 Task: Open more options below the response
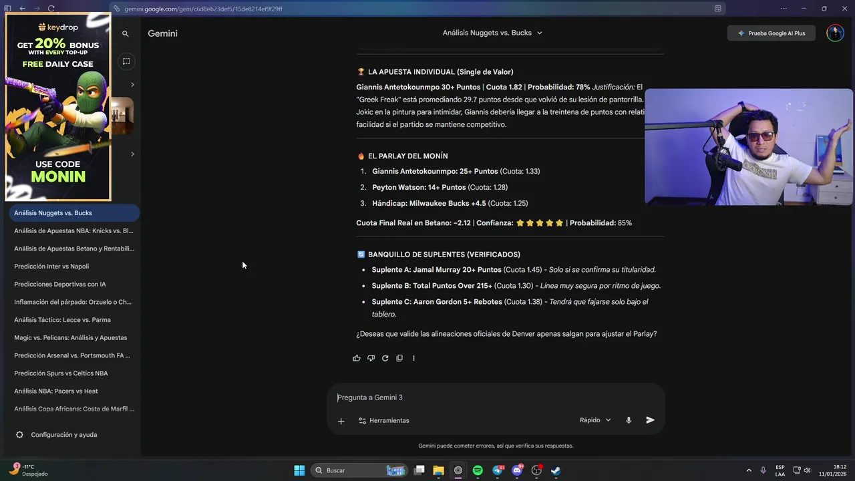pos(413,358)
